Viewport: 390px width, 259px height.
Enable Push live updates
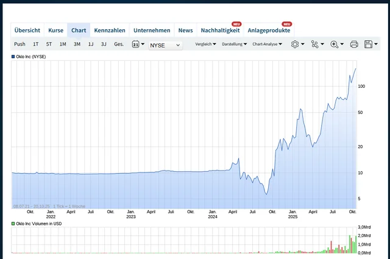coord(20,44)
